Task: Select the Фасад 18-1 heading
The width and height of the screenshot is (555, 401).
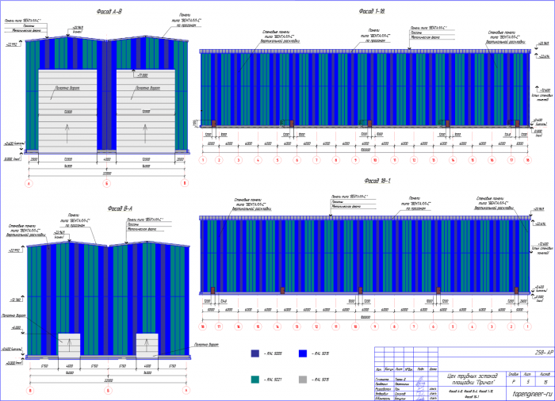Action: click(377, 181)
